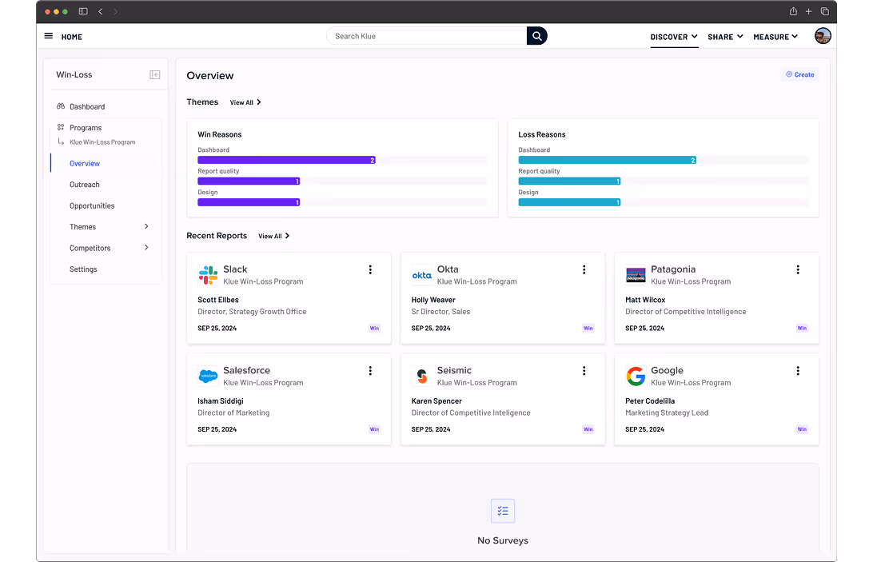Expand the DISCOVER dropdown
Image resolution: width=873 pixels, height=562 pixels.
click(x=674, y=37)
